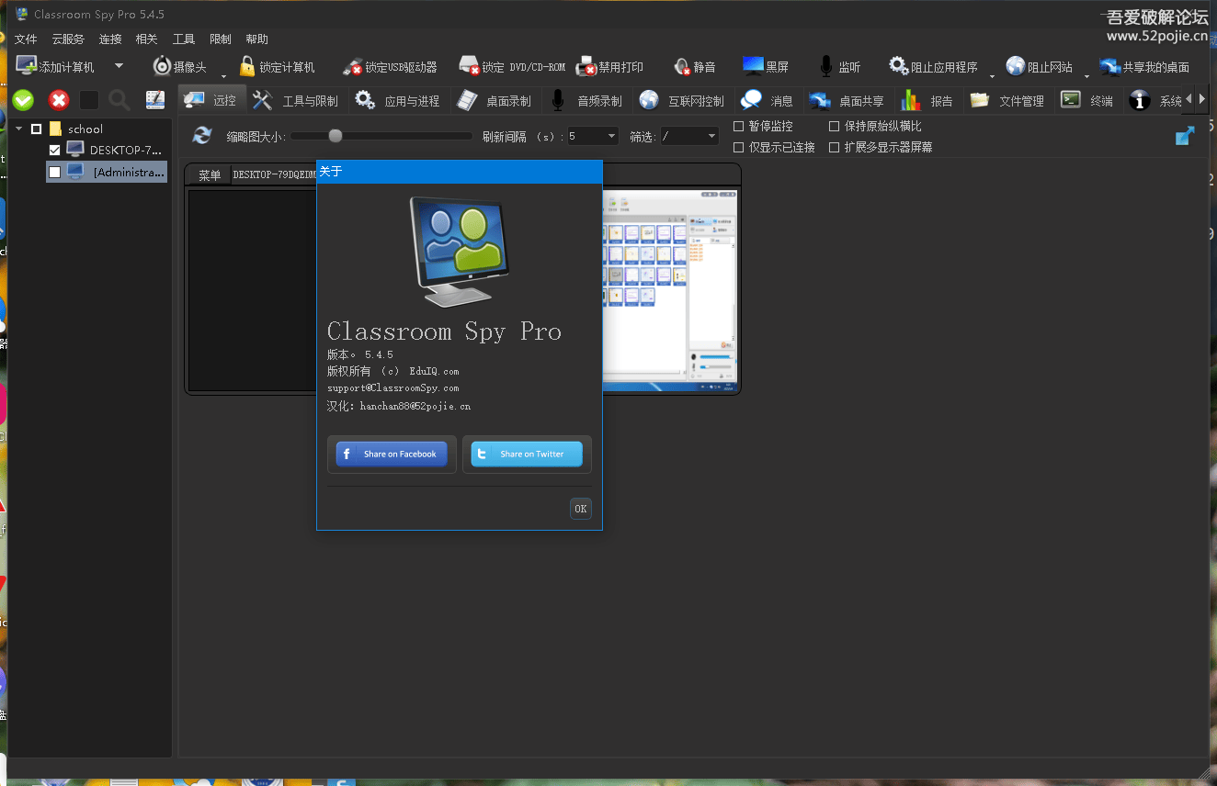Enable the 暂停监控 checkbox
Screen dimensions: 1217x786
pyautogui.click(x=739, y=126)
